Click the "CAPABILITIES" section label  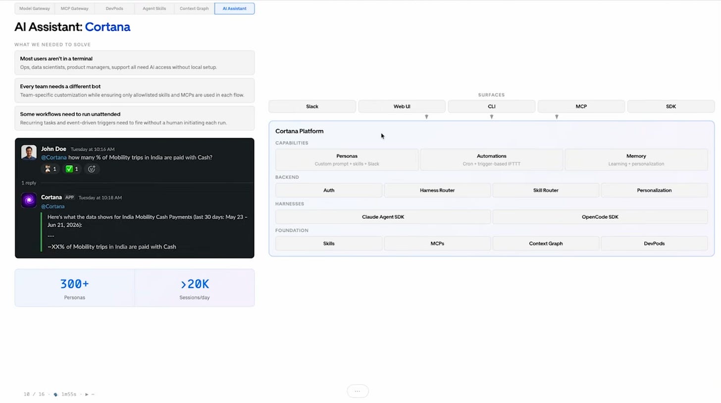pos(292,143)
